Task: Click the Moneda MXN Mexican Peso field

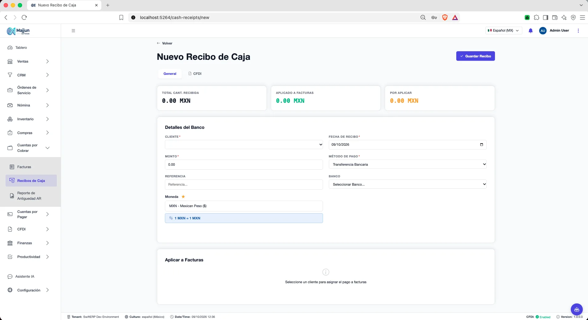Action: click(x=244, y=206)
